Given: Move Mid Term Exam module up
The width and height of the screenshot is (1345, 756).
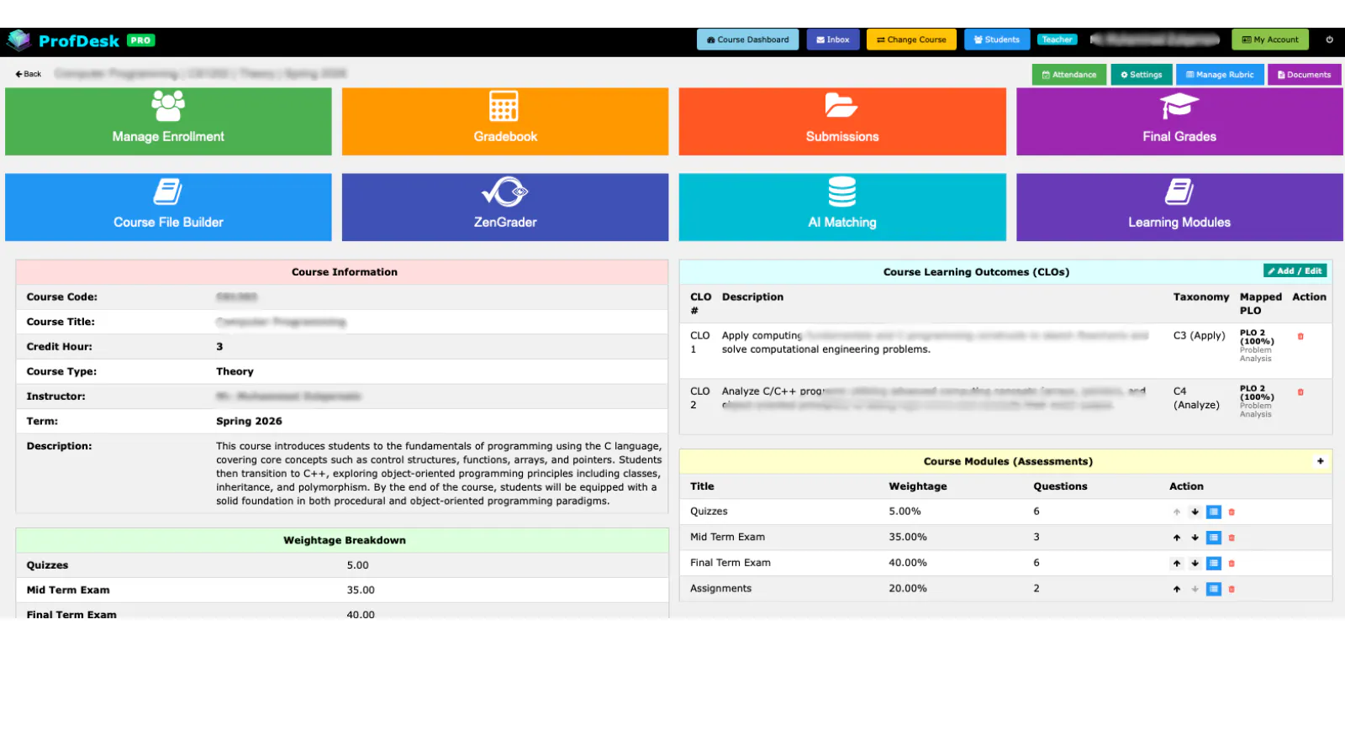Looking at the screenshot, I should click(1177, 538).
